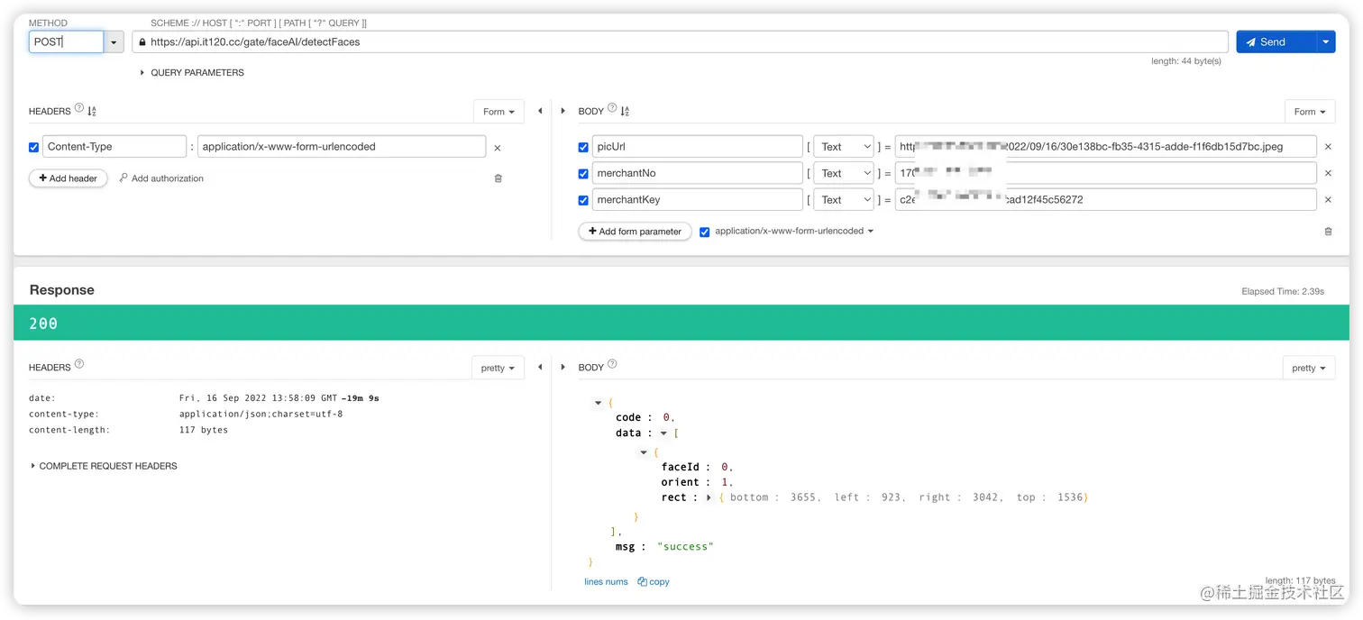Viewport: 1363px width, 620px height.
Task: Collapse request panel with left arrow
Action: point(540,111)
